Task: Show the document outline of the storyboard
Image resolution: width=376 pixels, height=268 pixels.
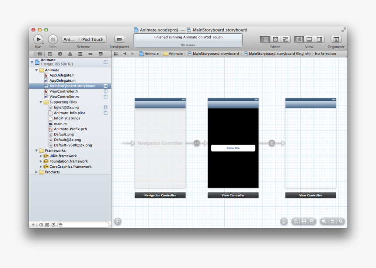Action: pyautogui.click(x=118, y=222)
